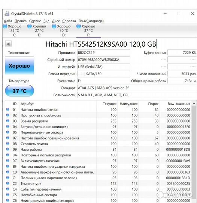Click status dot of attribute 05 Переназначенные сектора
Image resolution: width=197 pixels, height=203 pixels.
(x=7, y=132)
